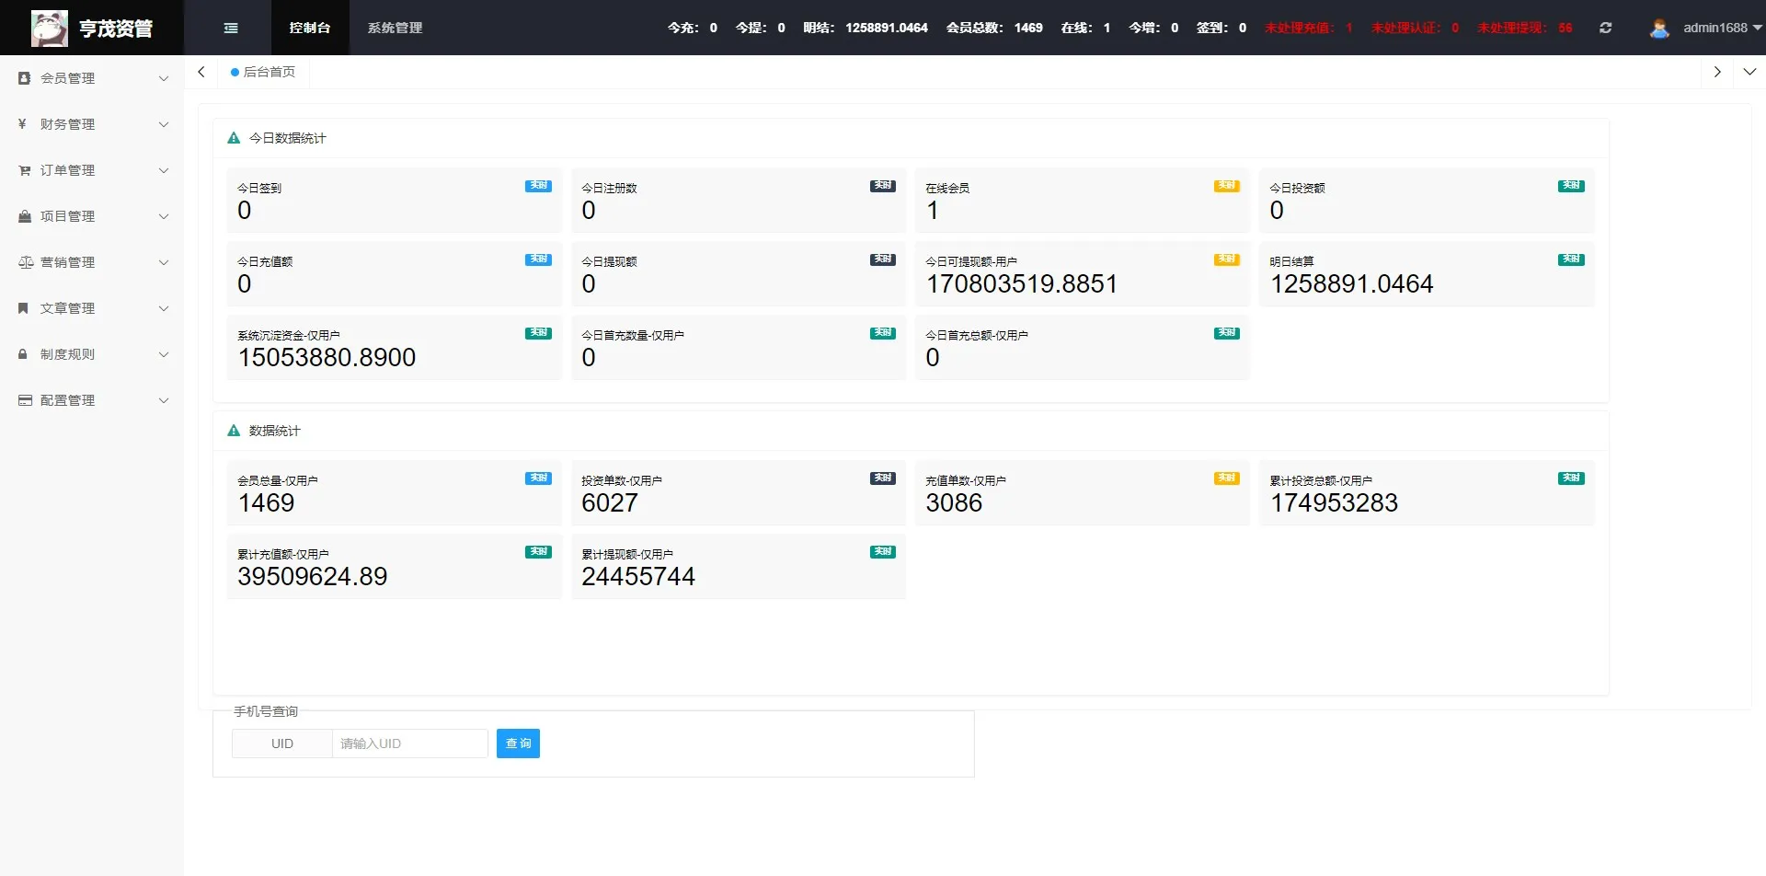
Task: Open the tab options dropdown chevron
Action: [x=1749, y=72]
